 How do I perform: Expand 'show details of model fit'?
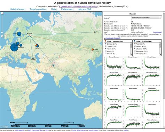point(113,38)
